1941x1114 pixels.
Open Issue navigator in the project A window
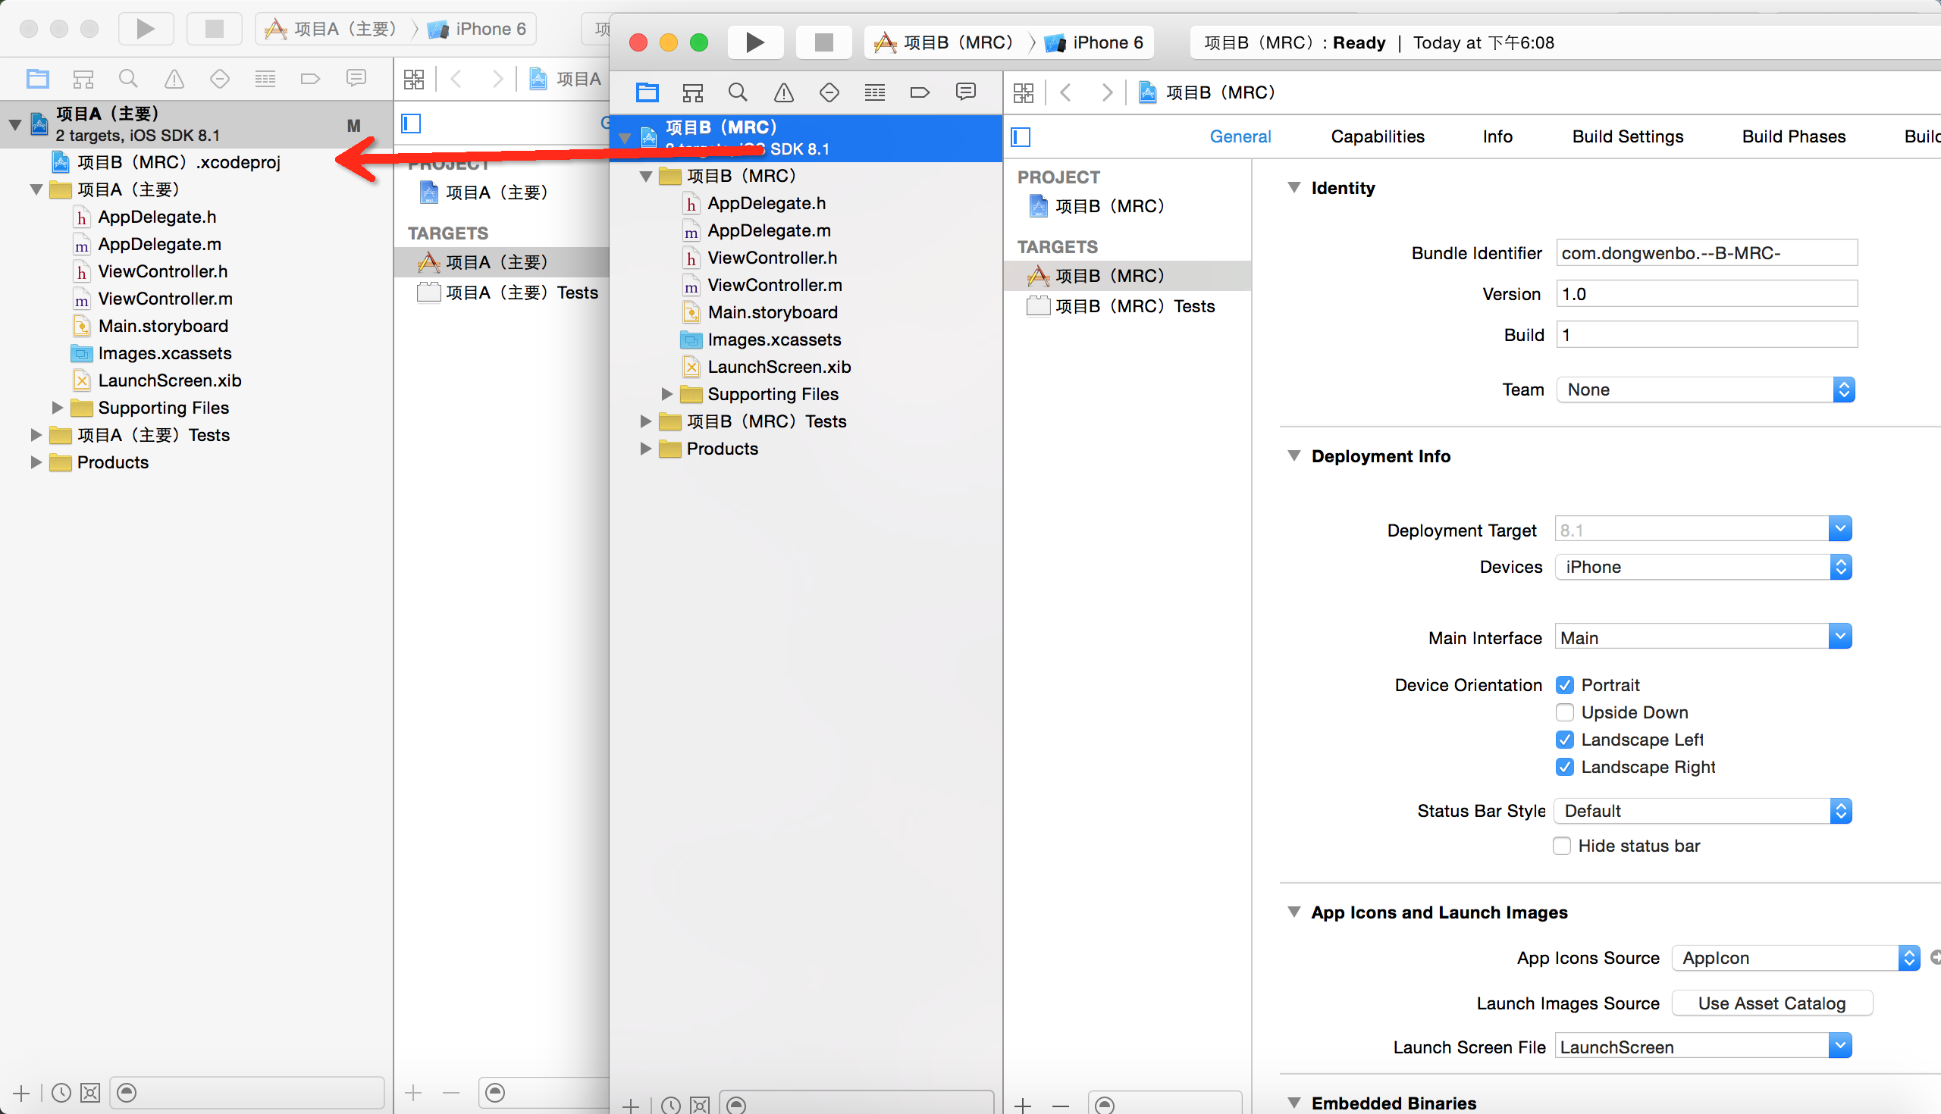174,78
